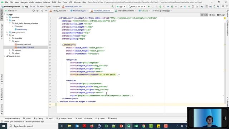Open the Refactor menu
Screen dimensions: 229x129
tap(47, 3)
